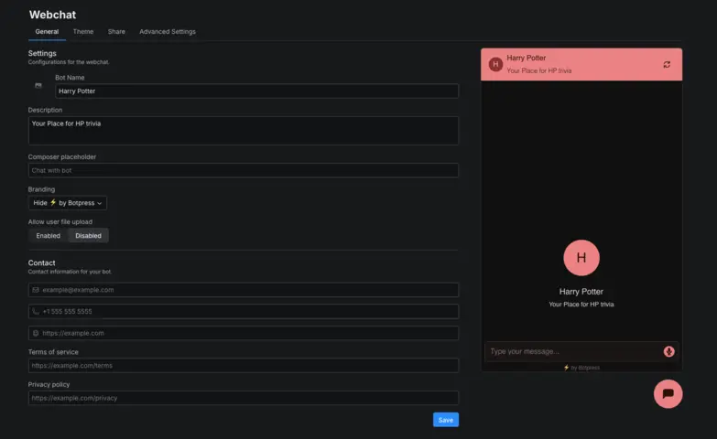The width and height of the screenshot is (717, 439).
Task: Select Disabled for user file upload
Action: point(88,236)
